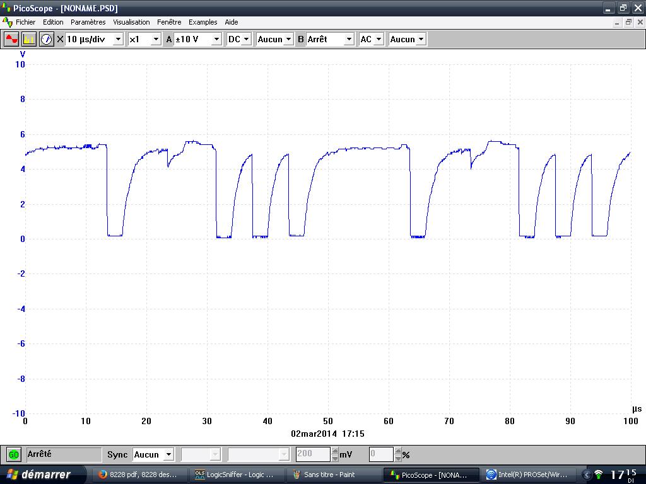Minimize the inner document window
This screenshot has height=484, width=646.
coord(617,22)
